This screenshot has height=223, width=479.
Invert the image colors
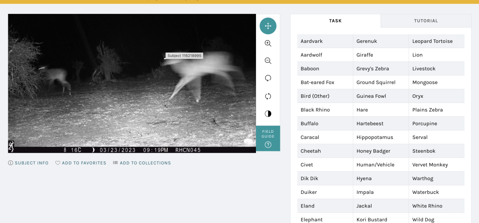pos(268,114)
